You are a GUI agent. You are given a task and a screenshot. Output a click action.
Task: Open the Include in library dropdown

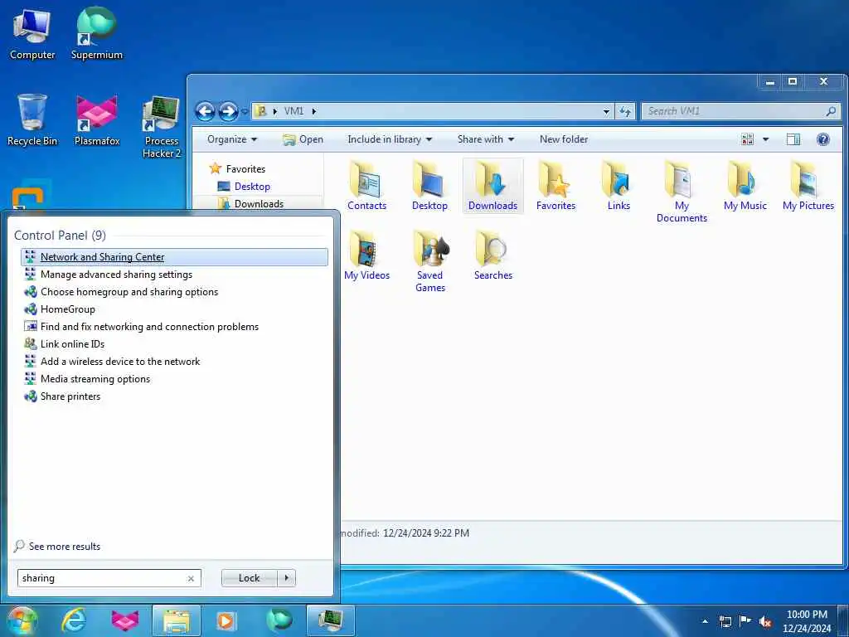pos(390,139)
